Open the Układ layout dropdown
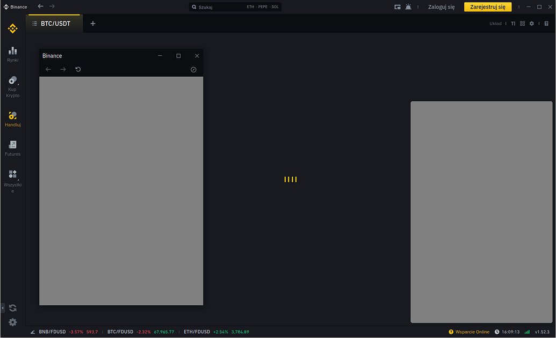556x338 pixels. pos(495,23)
